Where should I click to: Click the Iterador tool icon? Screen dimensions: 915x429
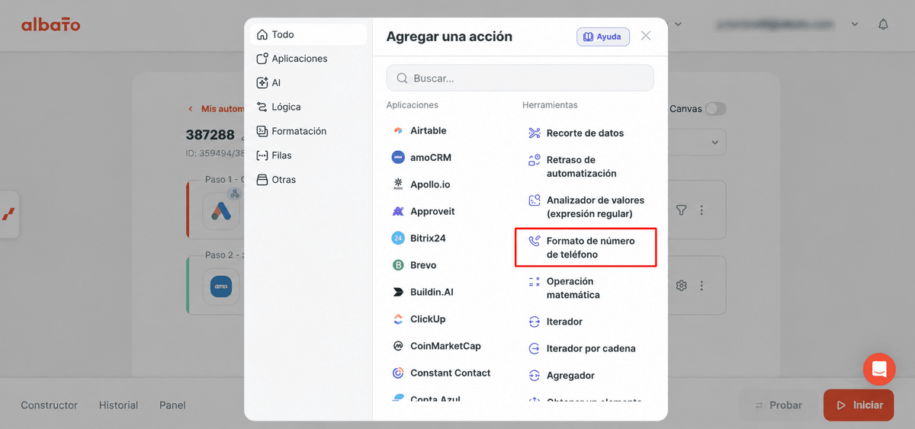click(534, 322)
